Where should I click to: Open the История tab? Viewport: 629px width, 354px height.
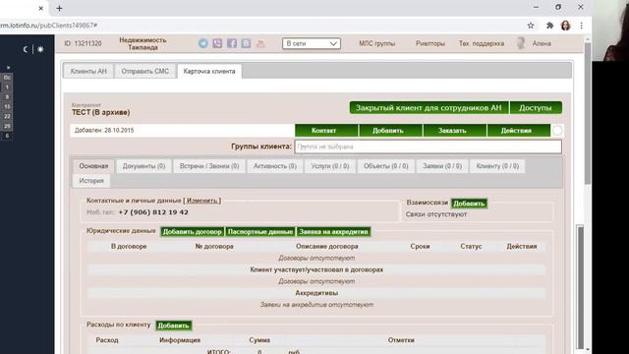pyautogui.click(x=91, y=181)
